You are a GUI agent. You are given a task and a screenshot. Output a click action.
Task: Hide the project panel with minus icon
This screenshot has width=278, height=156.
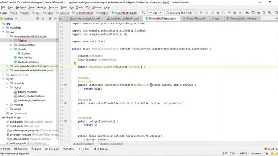(55, 18)
